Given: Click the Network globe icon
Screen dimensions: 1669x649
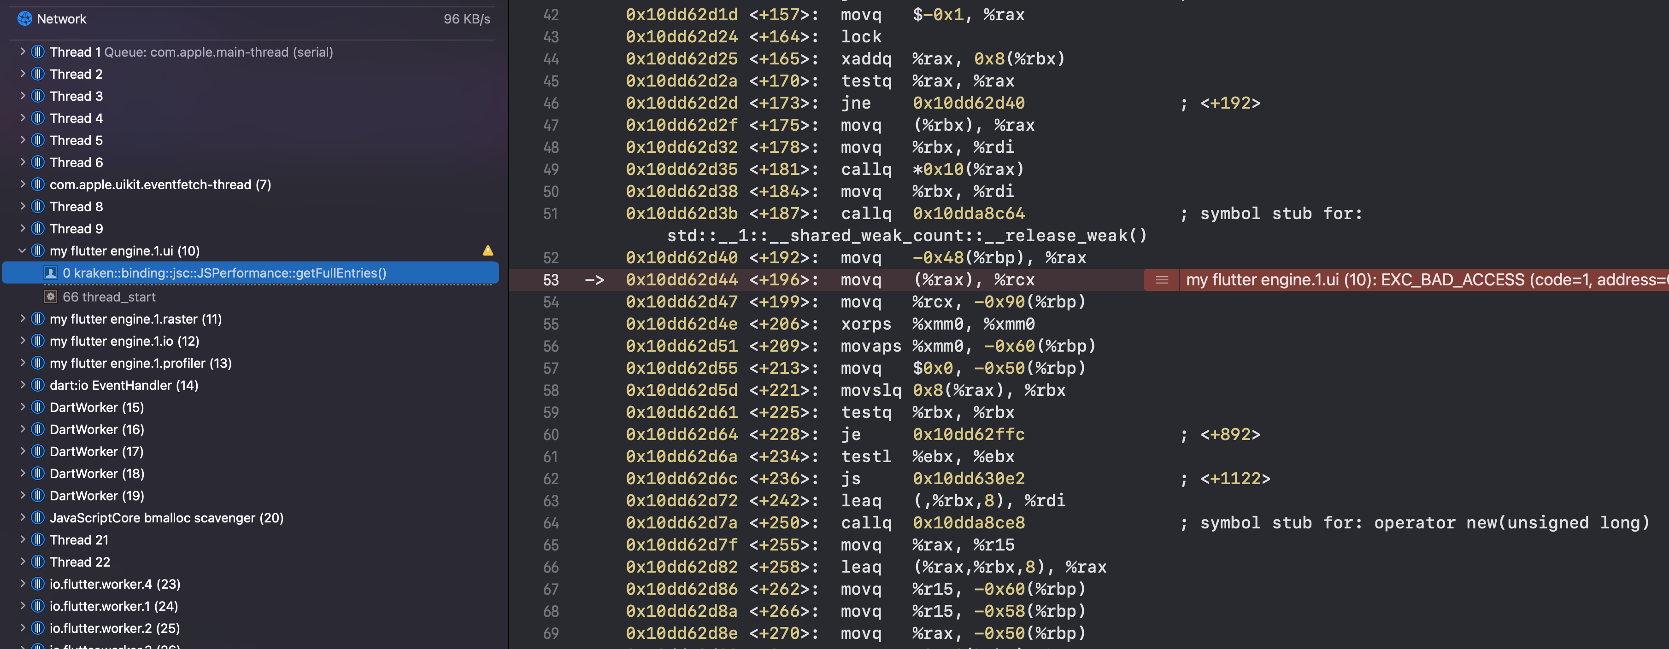Looking at the screenshot, I should (x=24, y=18).
